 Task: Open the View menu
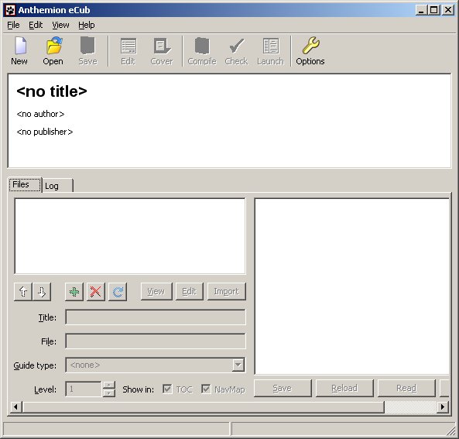[x=60, y=26]
